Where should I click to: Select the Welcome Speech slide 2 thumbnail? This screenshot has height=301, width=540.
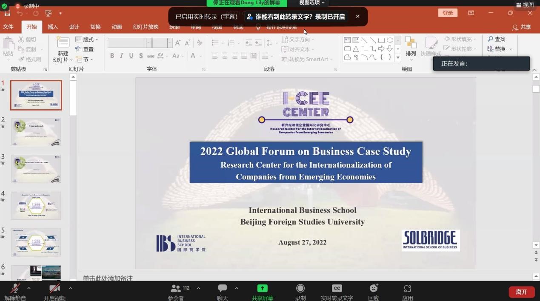36,132
